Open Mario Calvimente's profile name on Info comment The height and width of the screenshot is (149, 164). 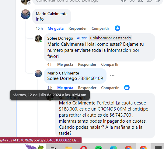click(x=51, y=14)
